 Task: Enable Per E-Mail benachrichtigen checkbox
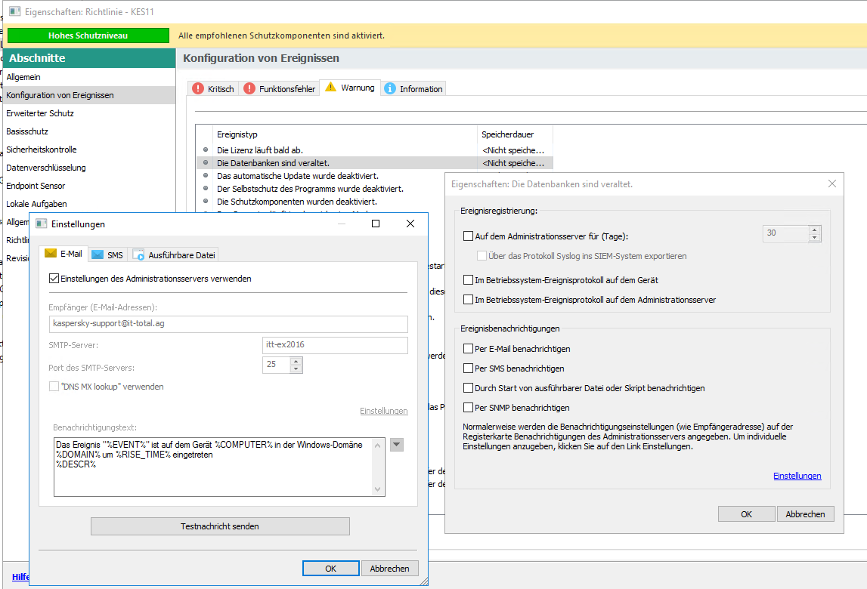(469, 349)
